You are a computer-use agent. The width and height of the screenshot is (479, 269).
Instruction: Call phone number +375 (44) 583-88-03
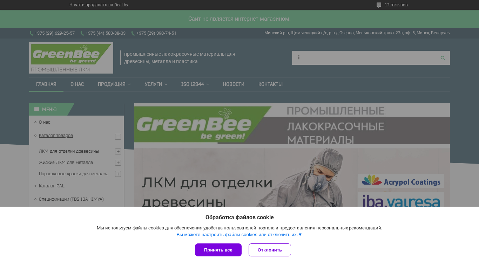[106, 33]
